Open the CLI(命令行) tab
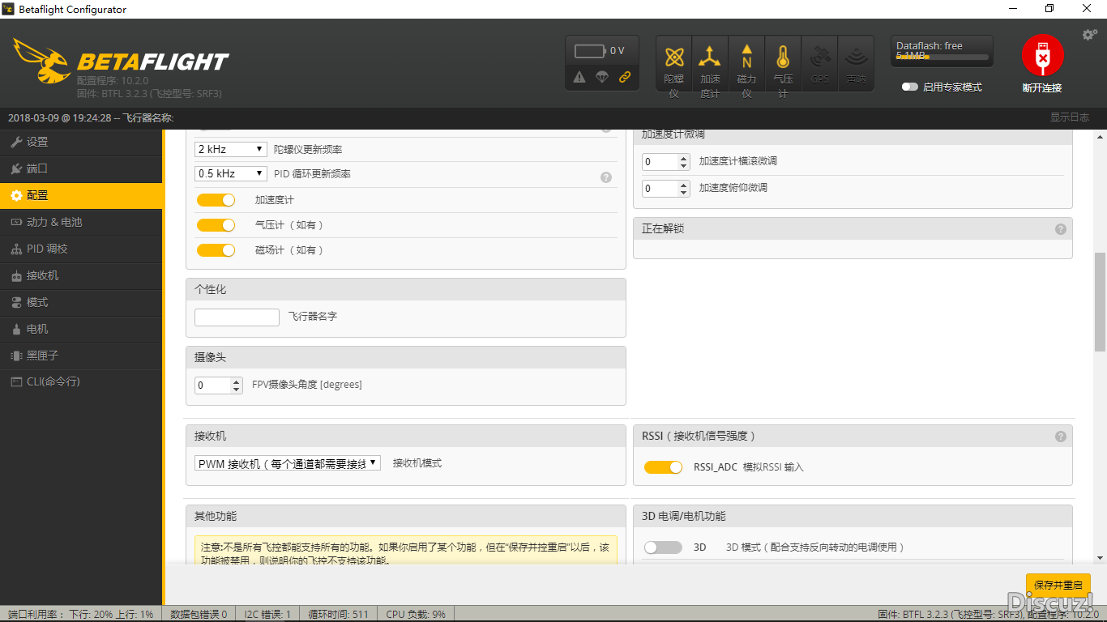 click(81, 381)
